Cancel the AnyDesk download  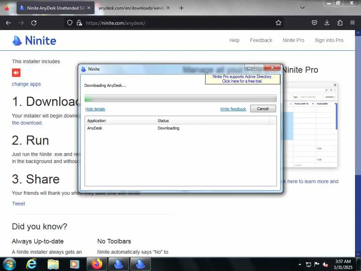[x=263, y=109]
